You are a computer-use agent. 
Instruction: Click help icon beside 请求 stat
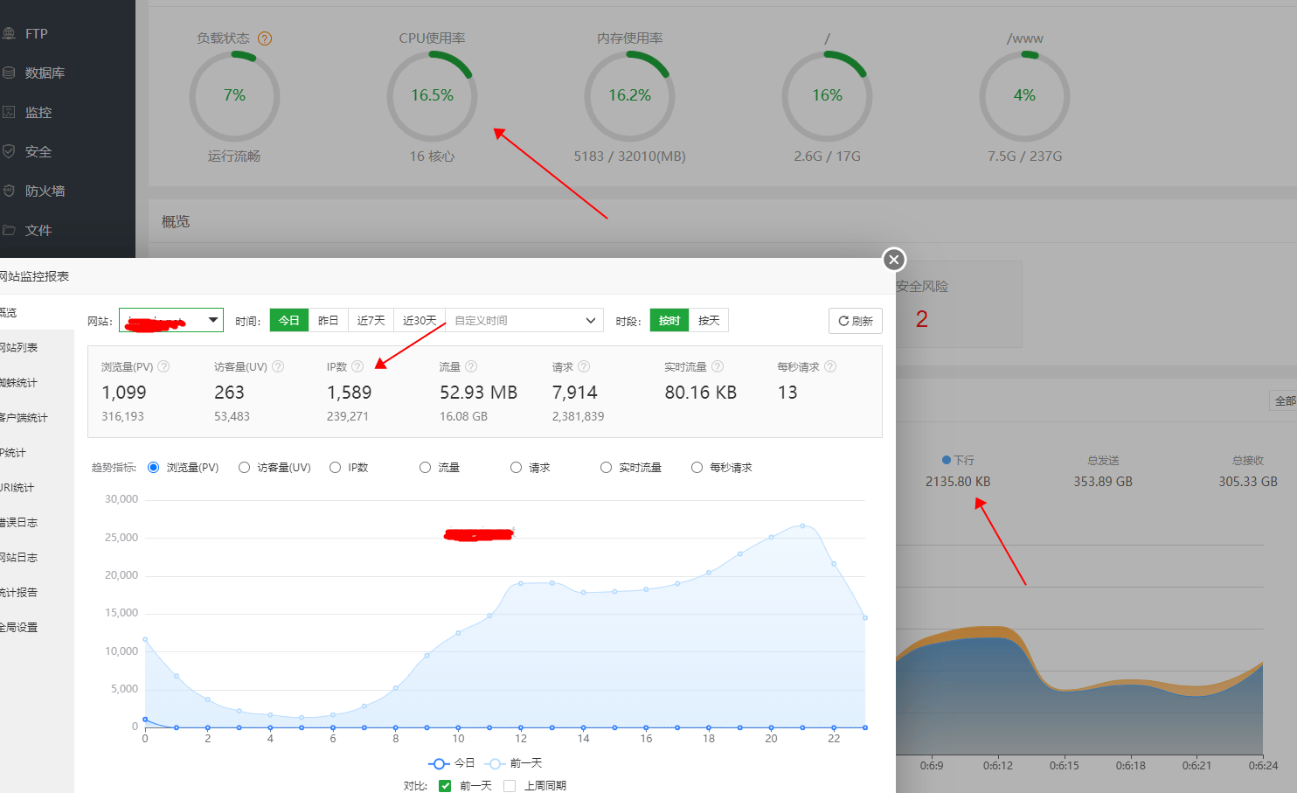[x=584, y=366]
